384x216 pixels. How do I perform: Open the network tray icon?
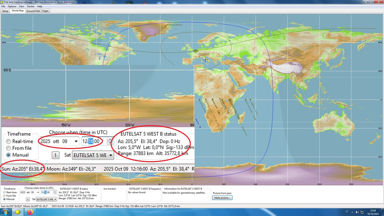[362, 212]
